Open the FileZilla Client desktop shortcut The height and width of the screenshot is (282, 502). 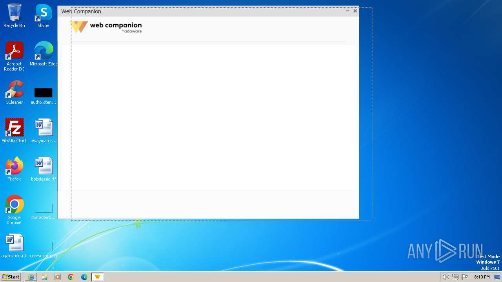pos(14,131)
